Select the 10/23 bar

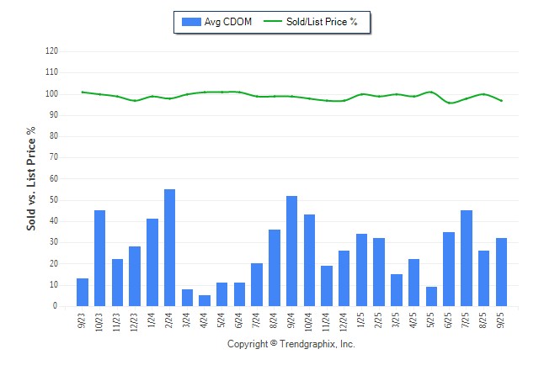(99, 258)
